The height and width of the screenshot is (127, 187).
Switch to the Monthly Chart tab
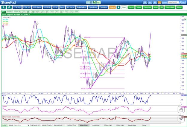coord(59,125)
